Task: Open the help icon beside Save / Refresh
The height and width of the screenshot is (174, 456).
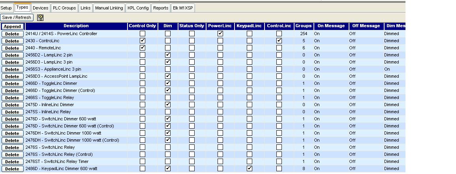Action: pyautogui.click(x=40, y=18)
